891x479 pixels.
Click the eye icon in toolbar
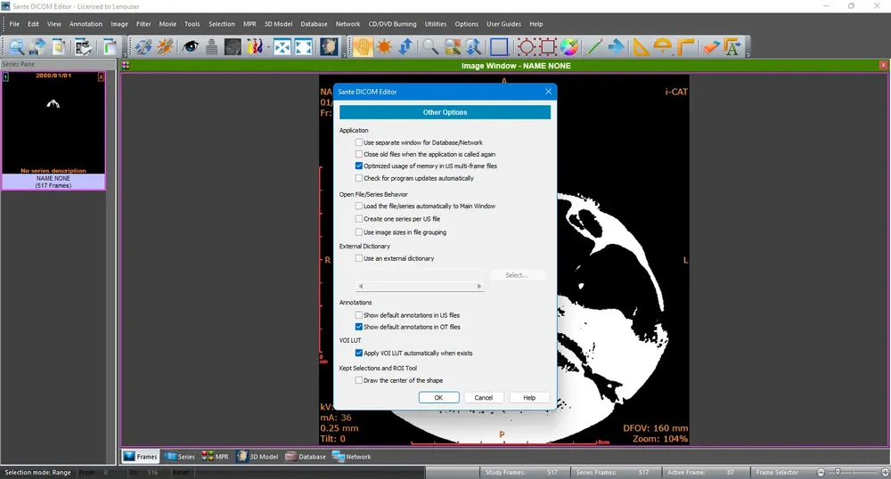coord(191,46)
